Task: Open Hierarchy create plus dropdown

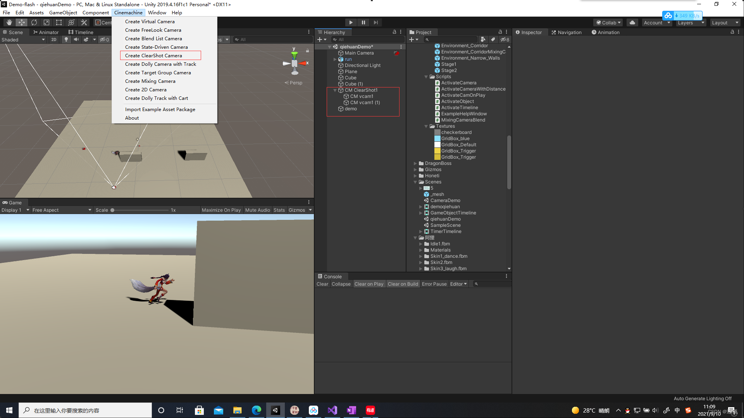Action: pos(322,39)
